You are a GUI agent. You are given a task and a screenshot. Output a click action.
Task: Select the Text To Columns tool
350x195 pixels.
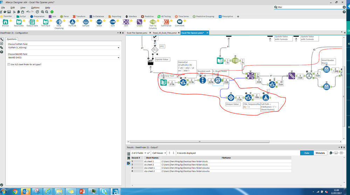click(x=153, y=24)
